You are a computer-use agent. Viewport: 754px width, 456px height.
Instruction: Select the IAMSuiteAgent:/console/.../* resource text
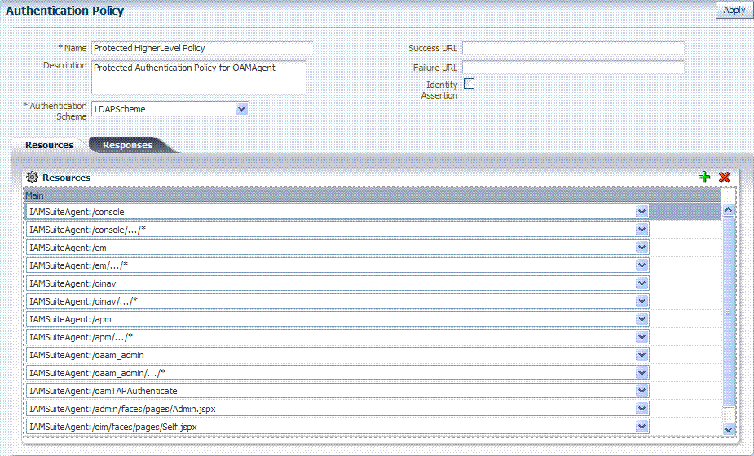[x=87, y=230]
